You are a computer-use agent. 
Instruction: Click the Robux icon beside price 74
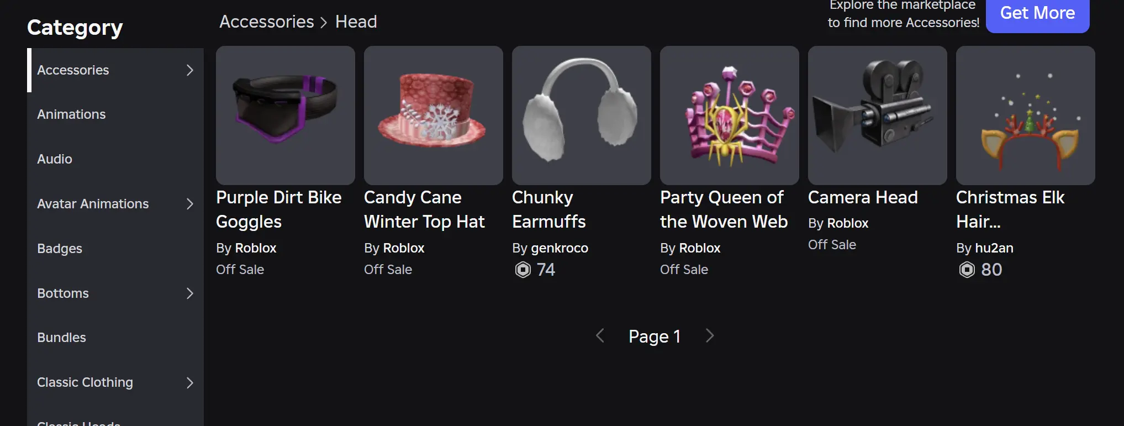523,270
